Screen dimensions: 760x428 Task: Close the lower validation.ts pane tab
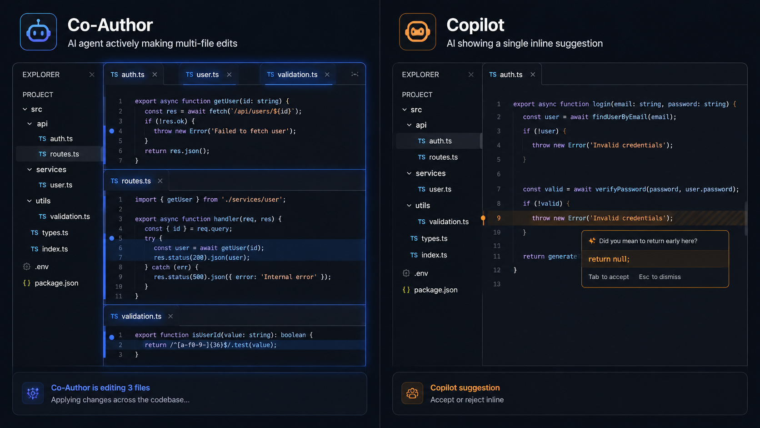pos(170,316)
